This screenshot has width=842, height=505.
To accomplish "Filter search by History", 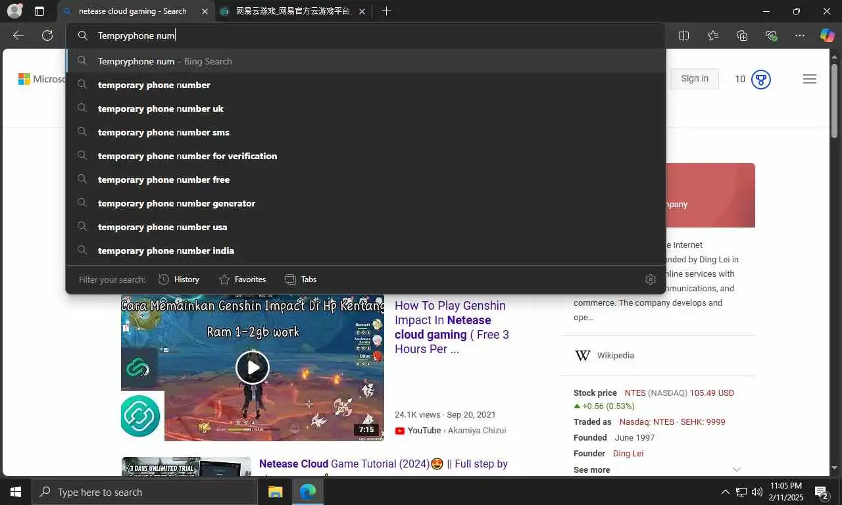I will tap(179, 279).
